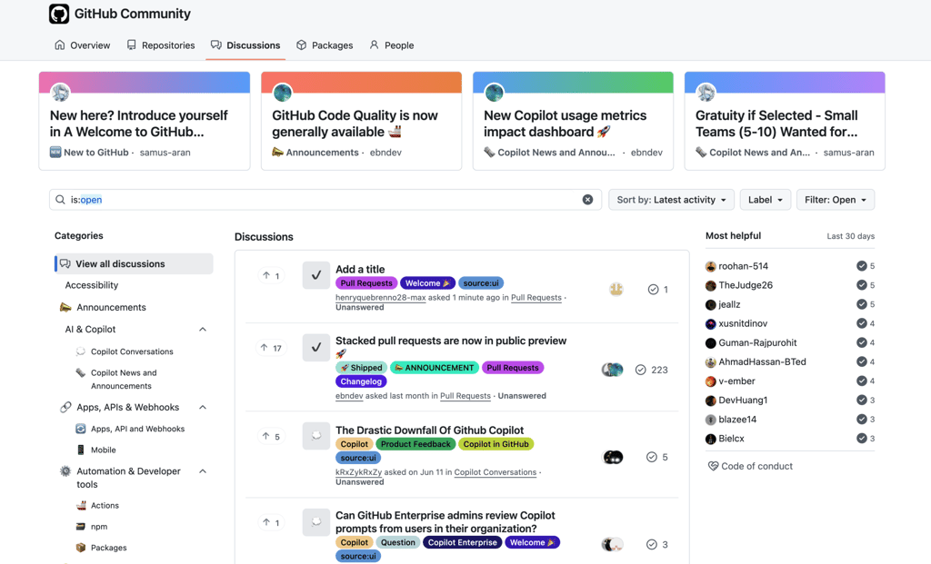This screenshot has width=931, height=564.
Task: Click in the is:open search field
Action: pyautogui.click(x=325, y=200)
